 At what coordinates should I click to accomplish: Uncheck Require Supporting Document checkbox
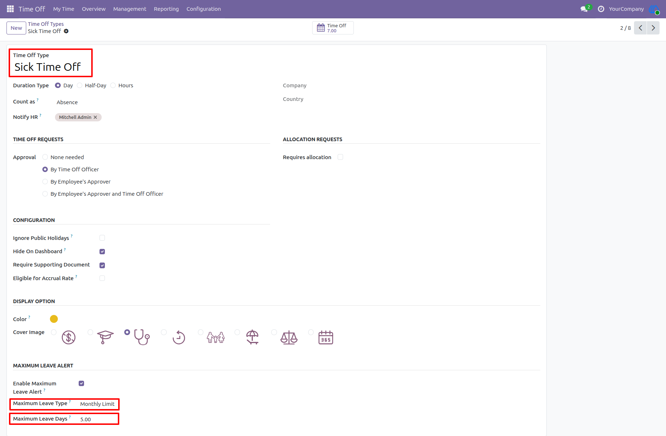pos(102,265)
